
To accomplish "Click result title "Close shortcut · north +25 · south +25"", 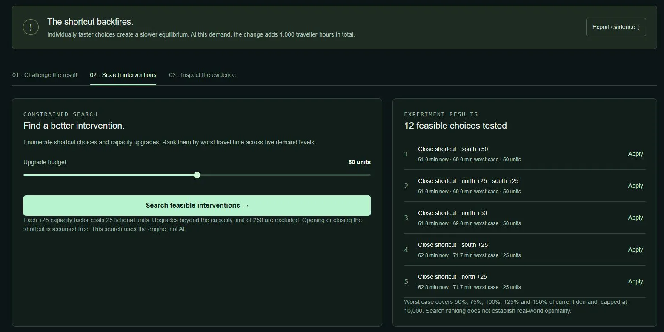I will pos(468,181).
